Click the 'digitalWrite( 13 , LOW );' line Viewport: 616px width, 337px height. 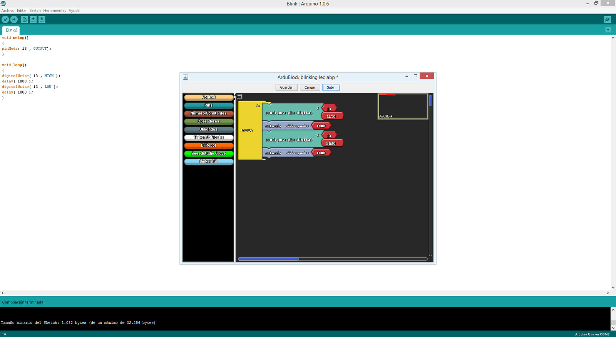coord(30,87)
